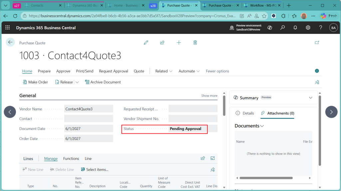Expand the Summary panel chevron
Image resolution: width=341 pixels, height=191 pixels.
310,98
